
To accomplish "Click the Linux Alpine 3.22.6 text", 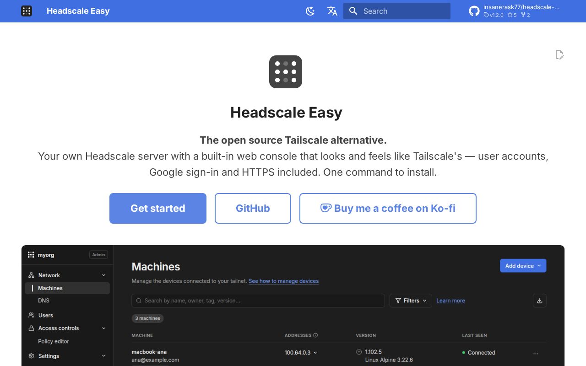I will 389,360.
